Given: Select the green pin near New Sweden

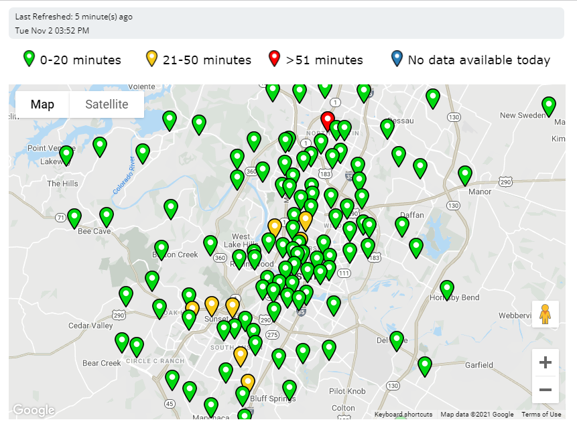Looking at the screenshot, I should 549,105.
